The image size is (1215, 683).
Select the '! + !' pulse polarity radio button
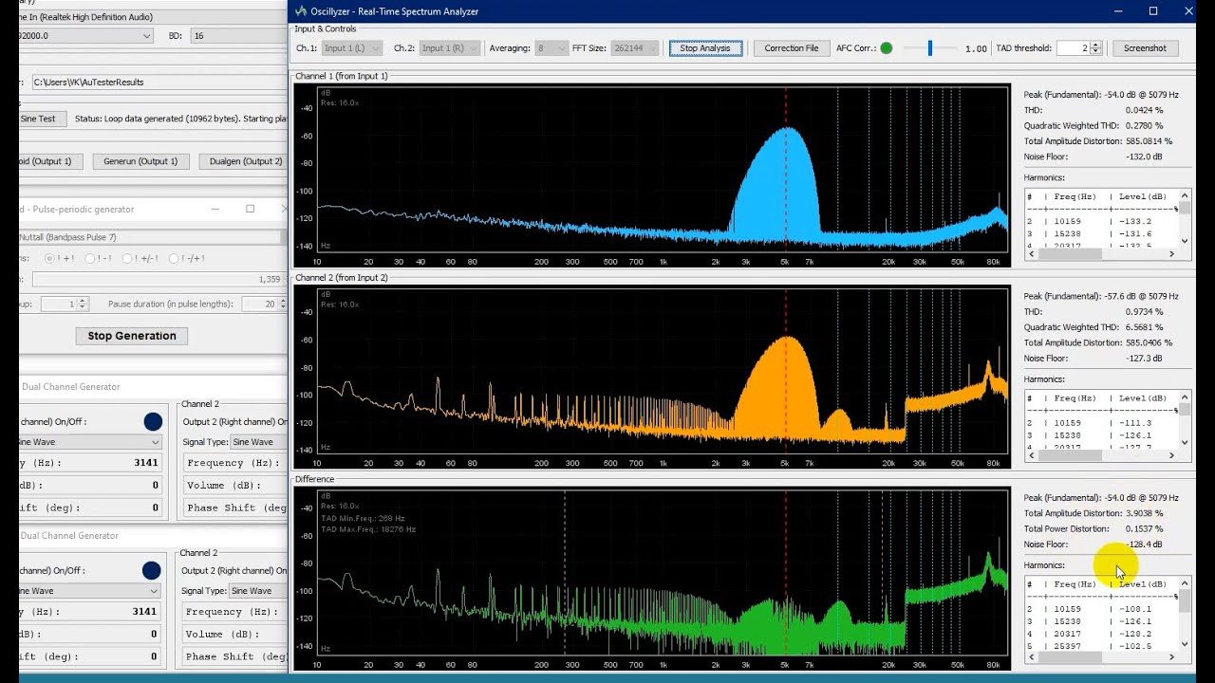coord(49,258)
